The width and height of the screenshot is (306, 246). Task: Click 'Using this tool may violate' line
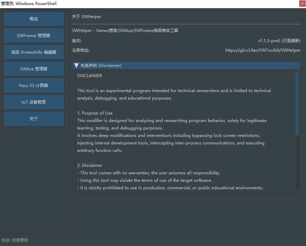tap(144, 180)
